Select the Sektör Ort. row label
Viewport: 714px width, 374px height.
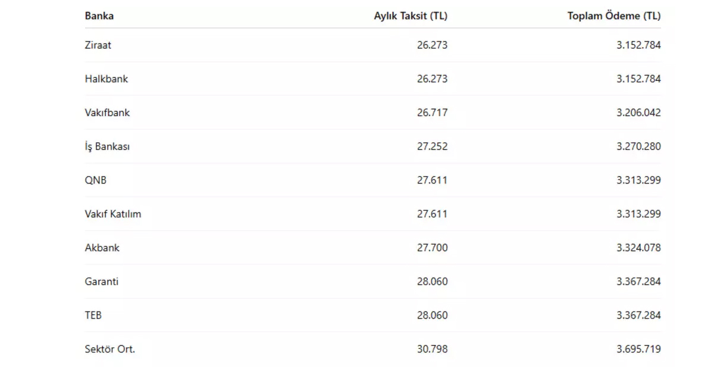click(110, 349)
